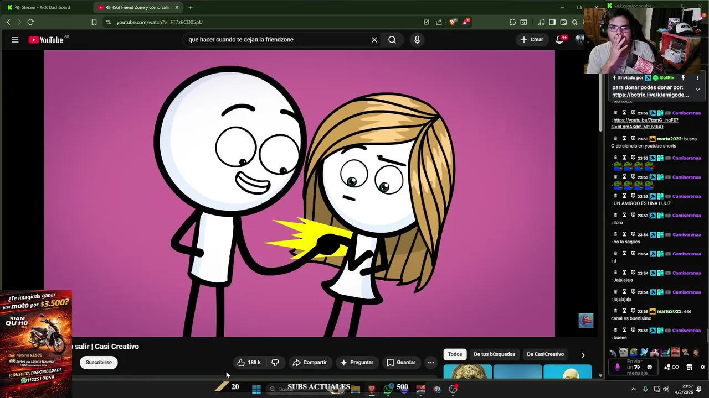Viewport: 709px width, 398px height.
Task: Open YouTube notifications bell
Action: tap(559, 40)
